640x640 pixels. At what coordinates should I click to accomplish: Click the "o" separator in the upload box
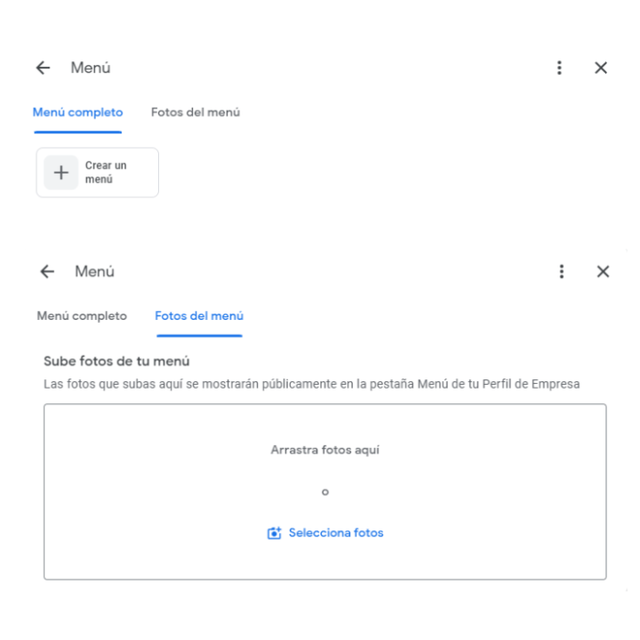[x=325, y=492]
